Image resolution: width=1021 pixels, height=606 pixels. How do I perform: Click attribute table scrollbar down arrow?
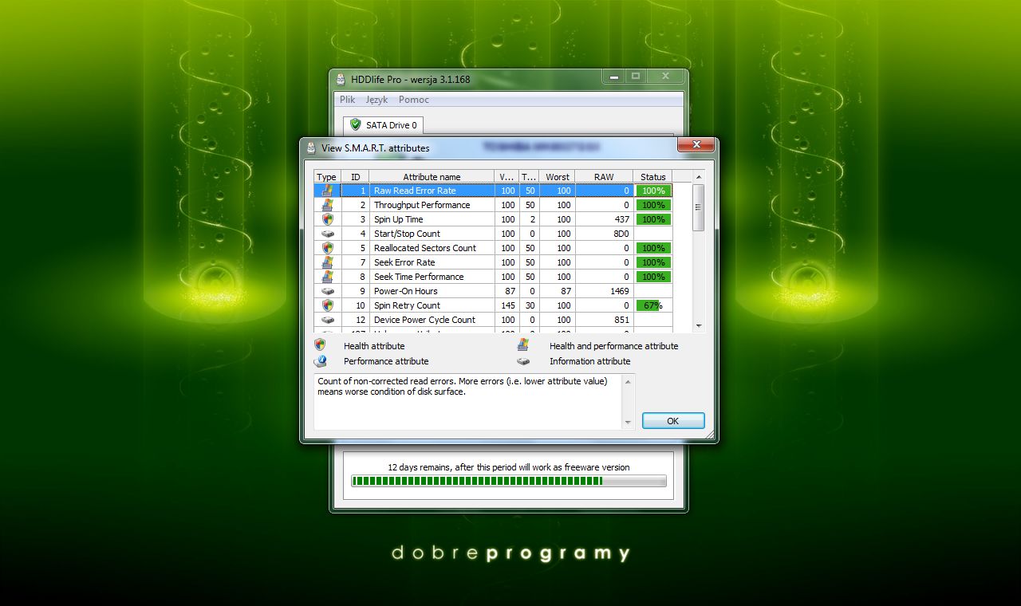click(x=699, y=325)
